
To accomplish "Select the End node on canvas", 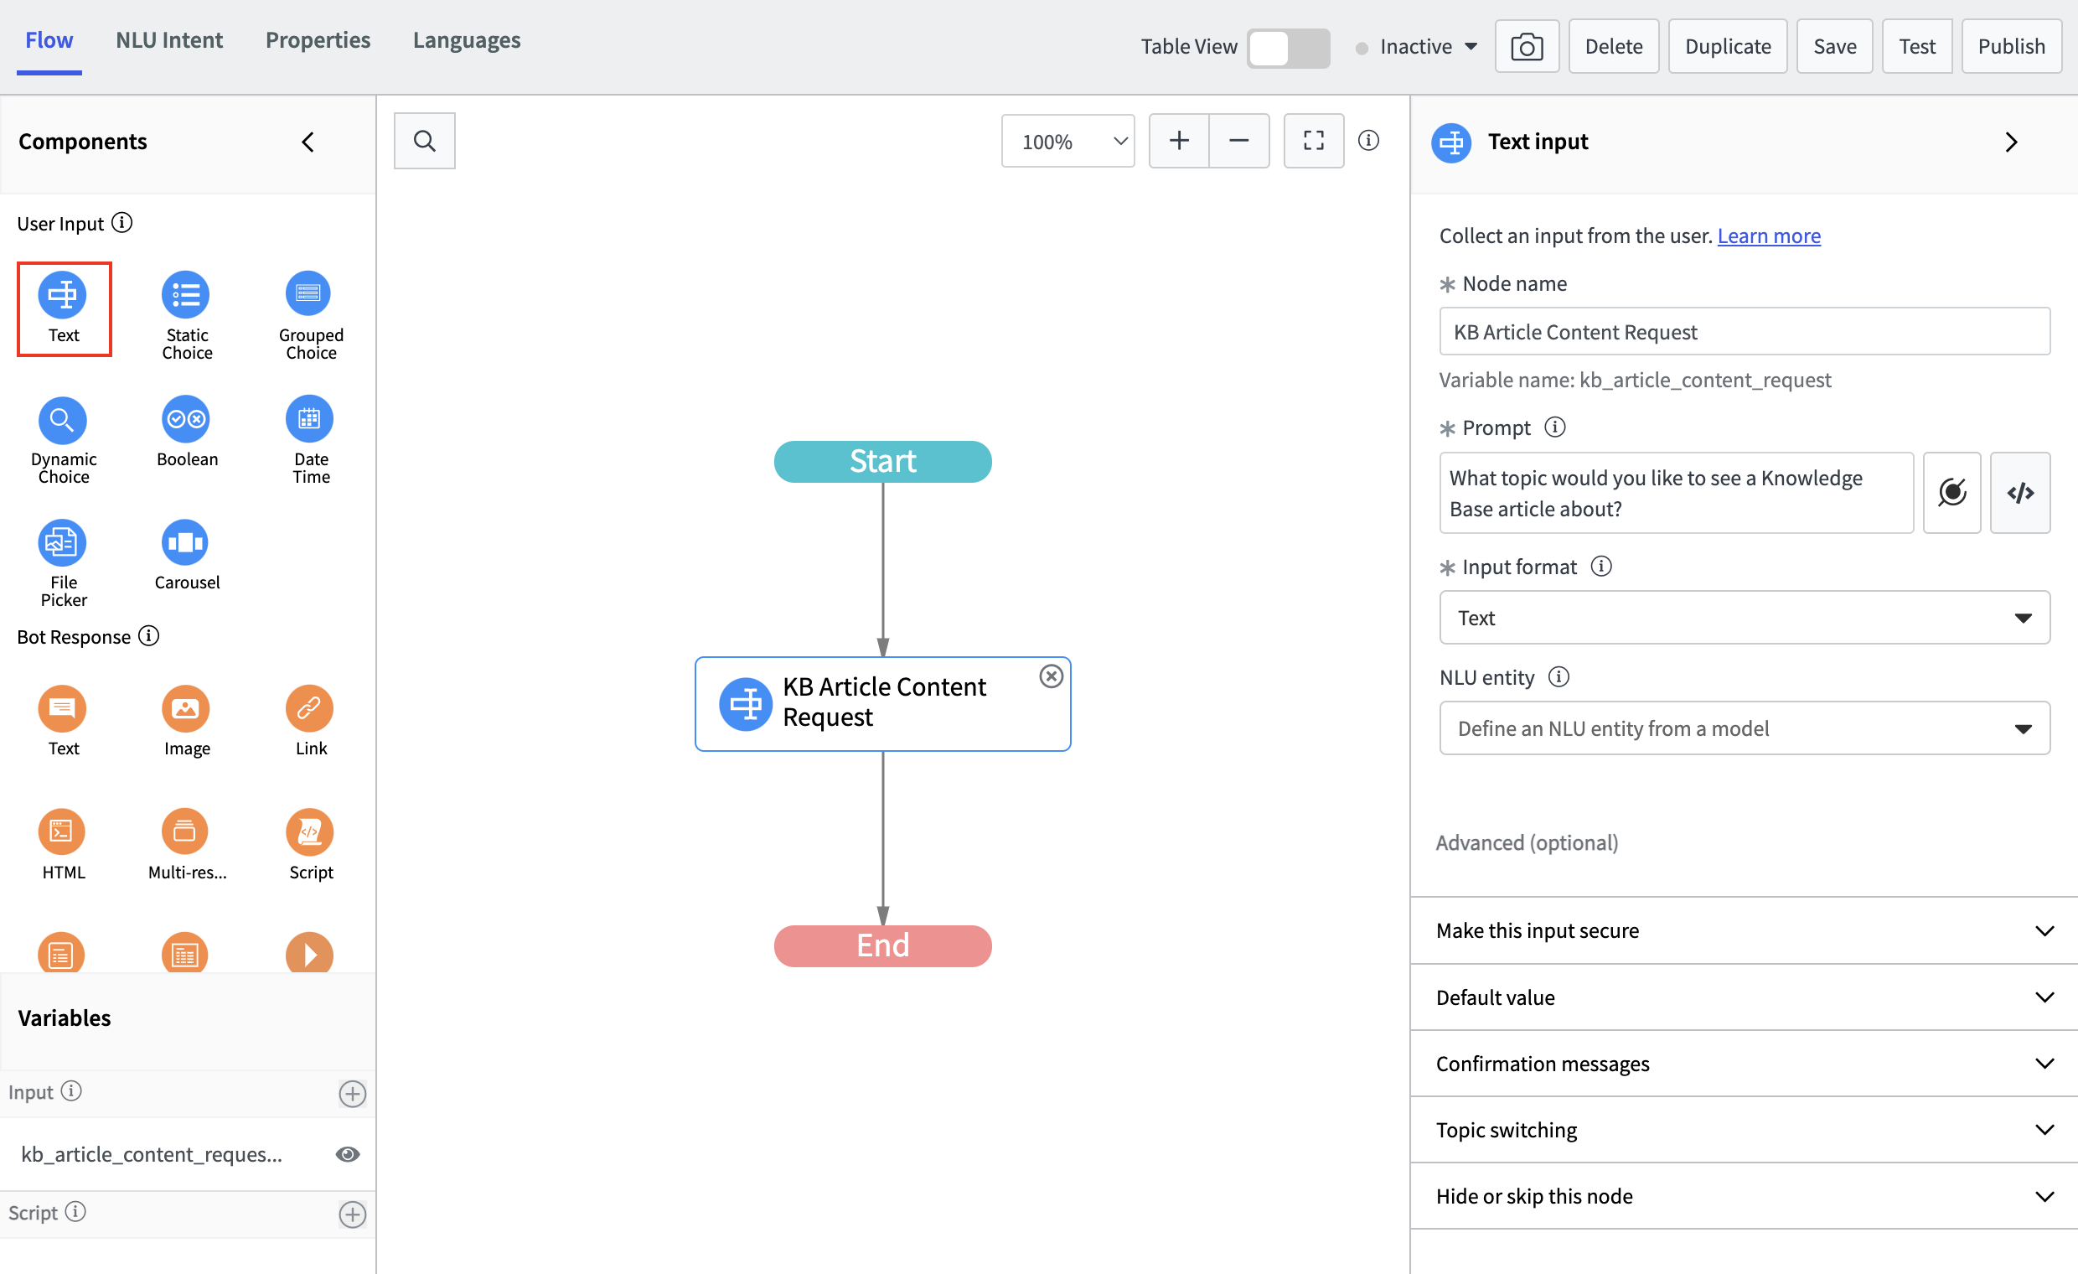I will pyautogui.click(x=882, y=945).
